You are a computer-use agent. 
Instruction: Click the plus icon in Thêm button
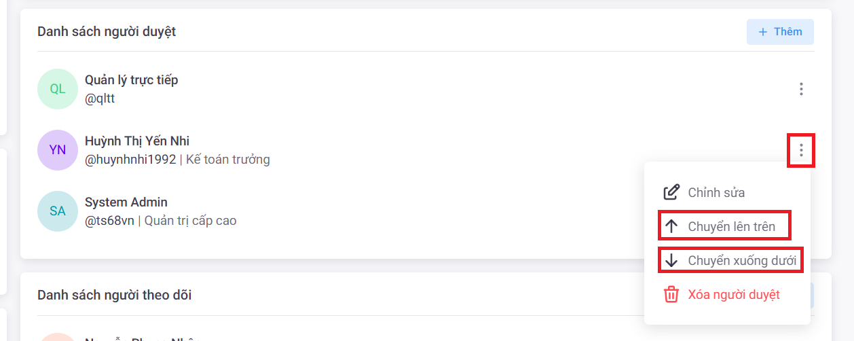[763, 32]
